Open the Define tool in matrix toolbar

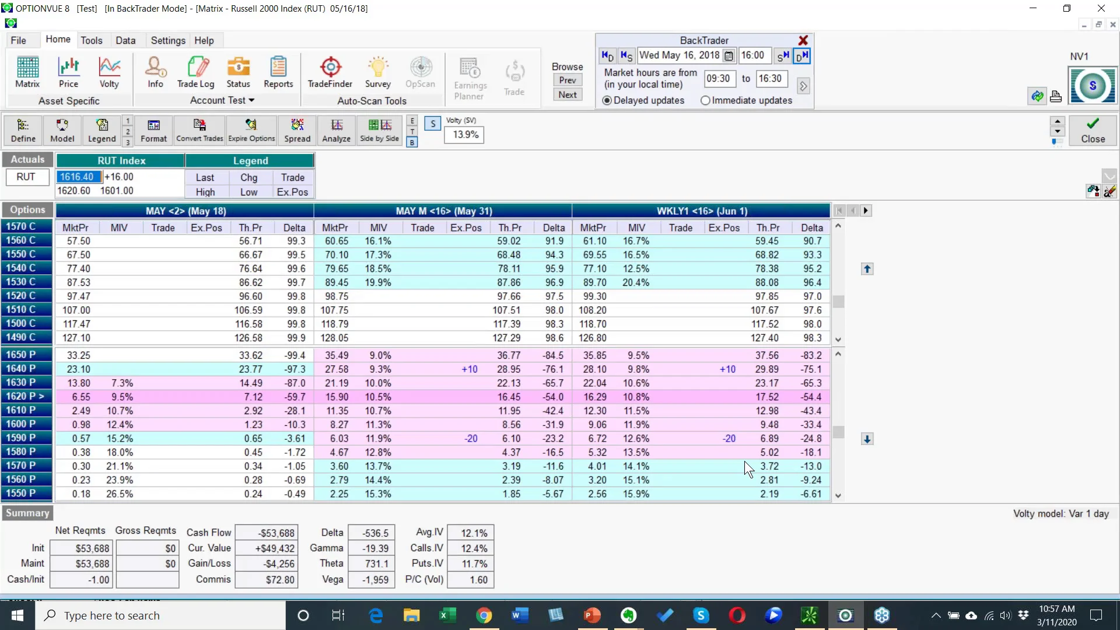pos(23,130)
